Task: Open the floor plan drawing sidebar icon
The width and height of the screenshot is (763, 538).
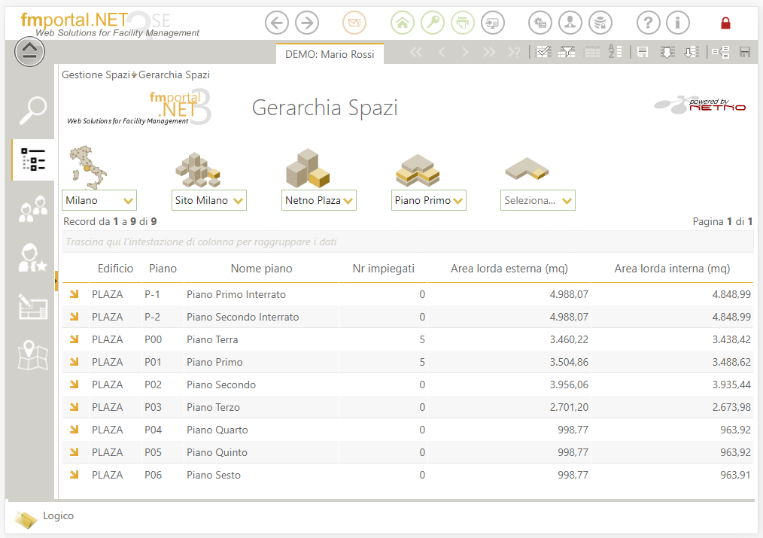Action: [32, 306]
